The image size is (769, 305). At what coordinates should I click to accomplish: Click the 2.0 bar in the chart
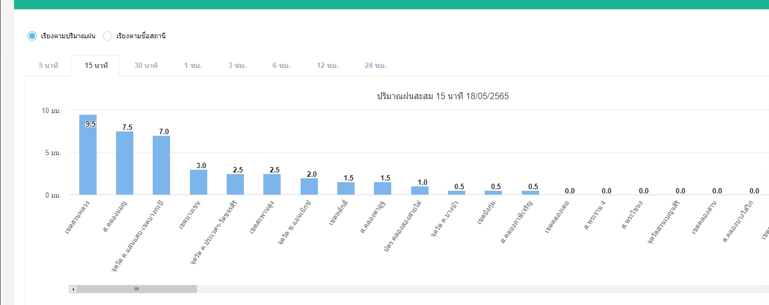point(309,186)
